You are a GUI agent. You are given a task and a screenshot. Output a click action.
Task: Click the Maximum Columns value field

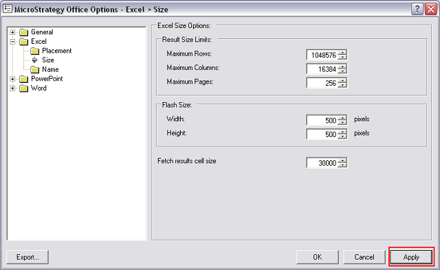322,69
